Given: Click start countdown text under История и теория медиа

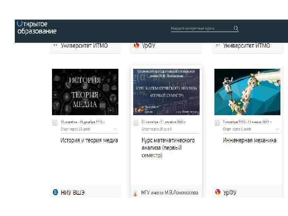Looking at the screenshot, I should coord(75,129).
